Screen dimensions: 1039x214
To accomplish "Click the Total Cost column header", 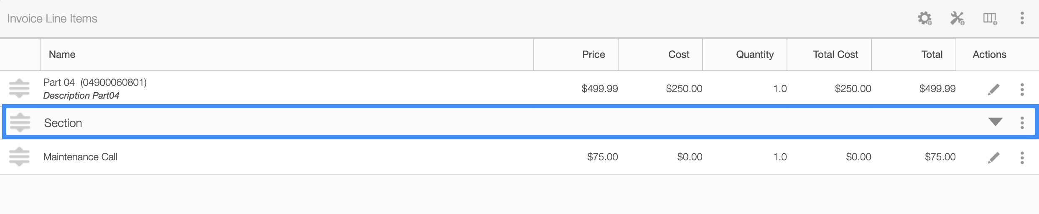I will click(835, 55).
